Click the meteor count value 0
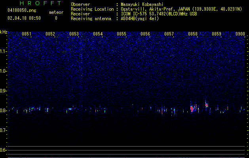 click(56, 18)
